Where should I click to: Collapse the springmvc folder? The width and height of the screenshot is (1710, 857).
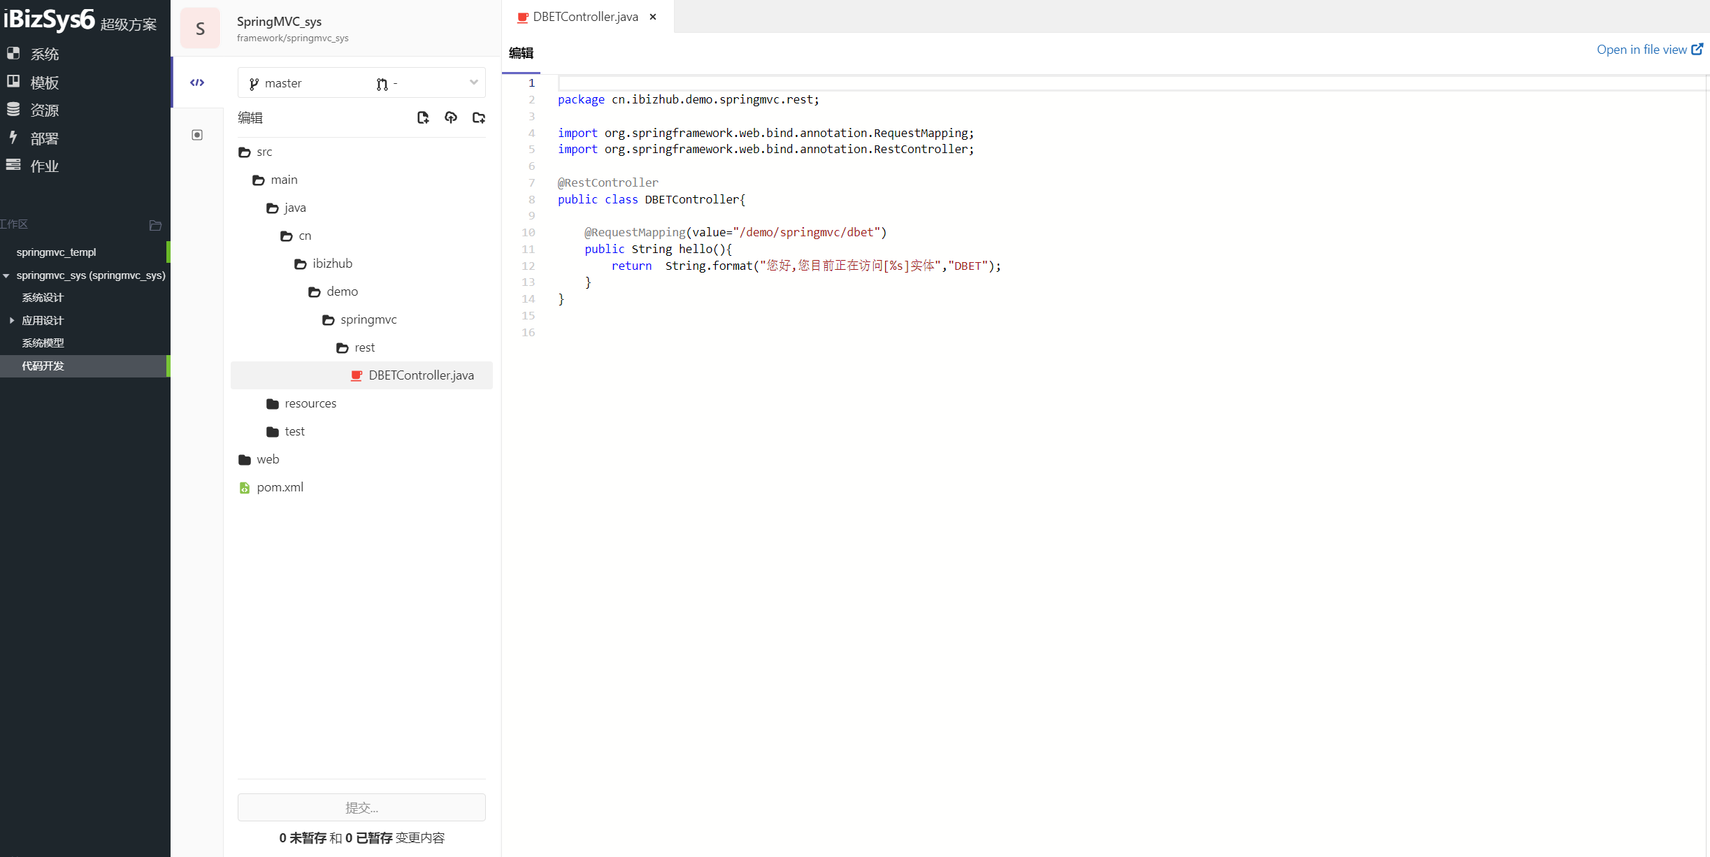(x=329, y=319)
